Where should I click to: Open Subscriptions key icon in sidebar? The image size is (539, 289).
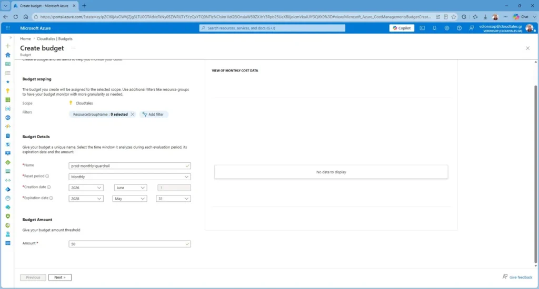tap(7, 91)
